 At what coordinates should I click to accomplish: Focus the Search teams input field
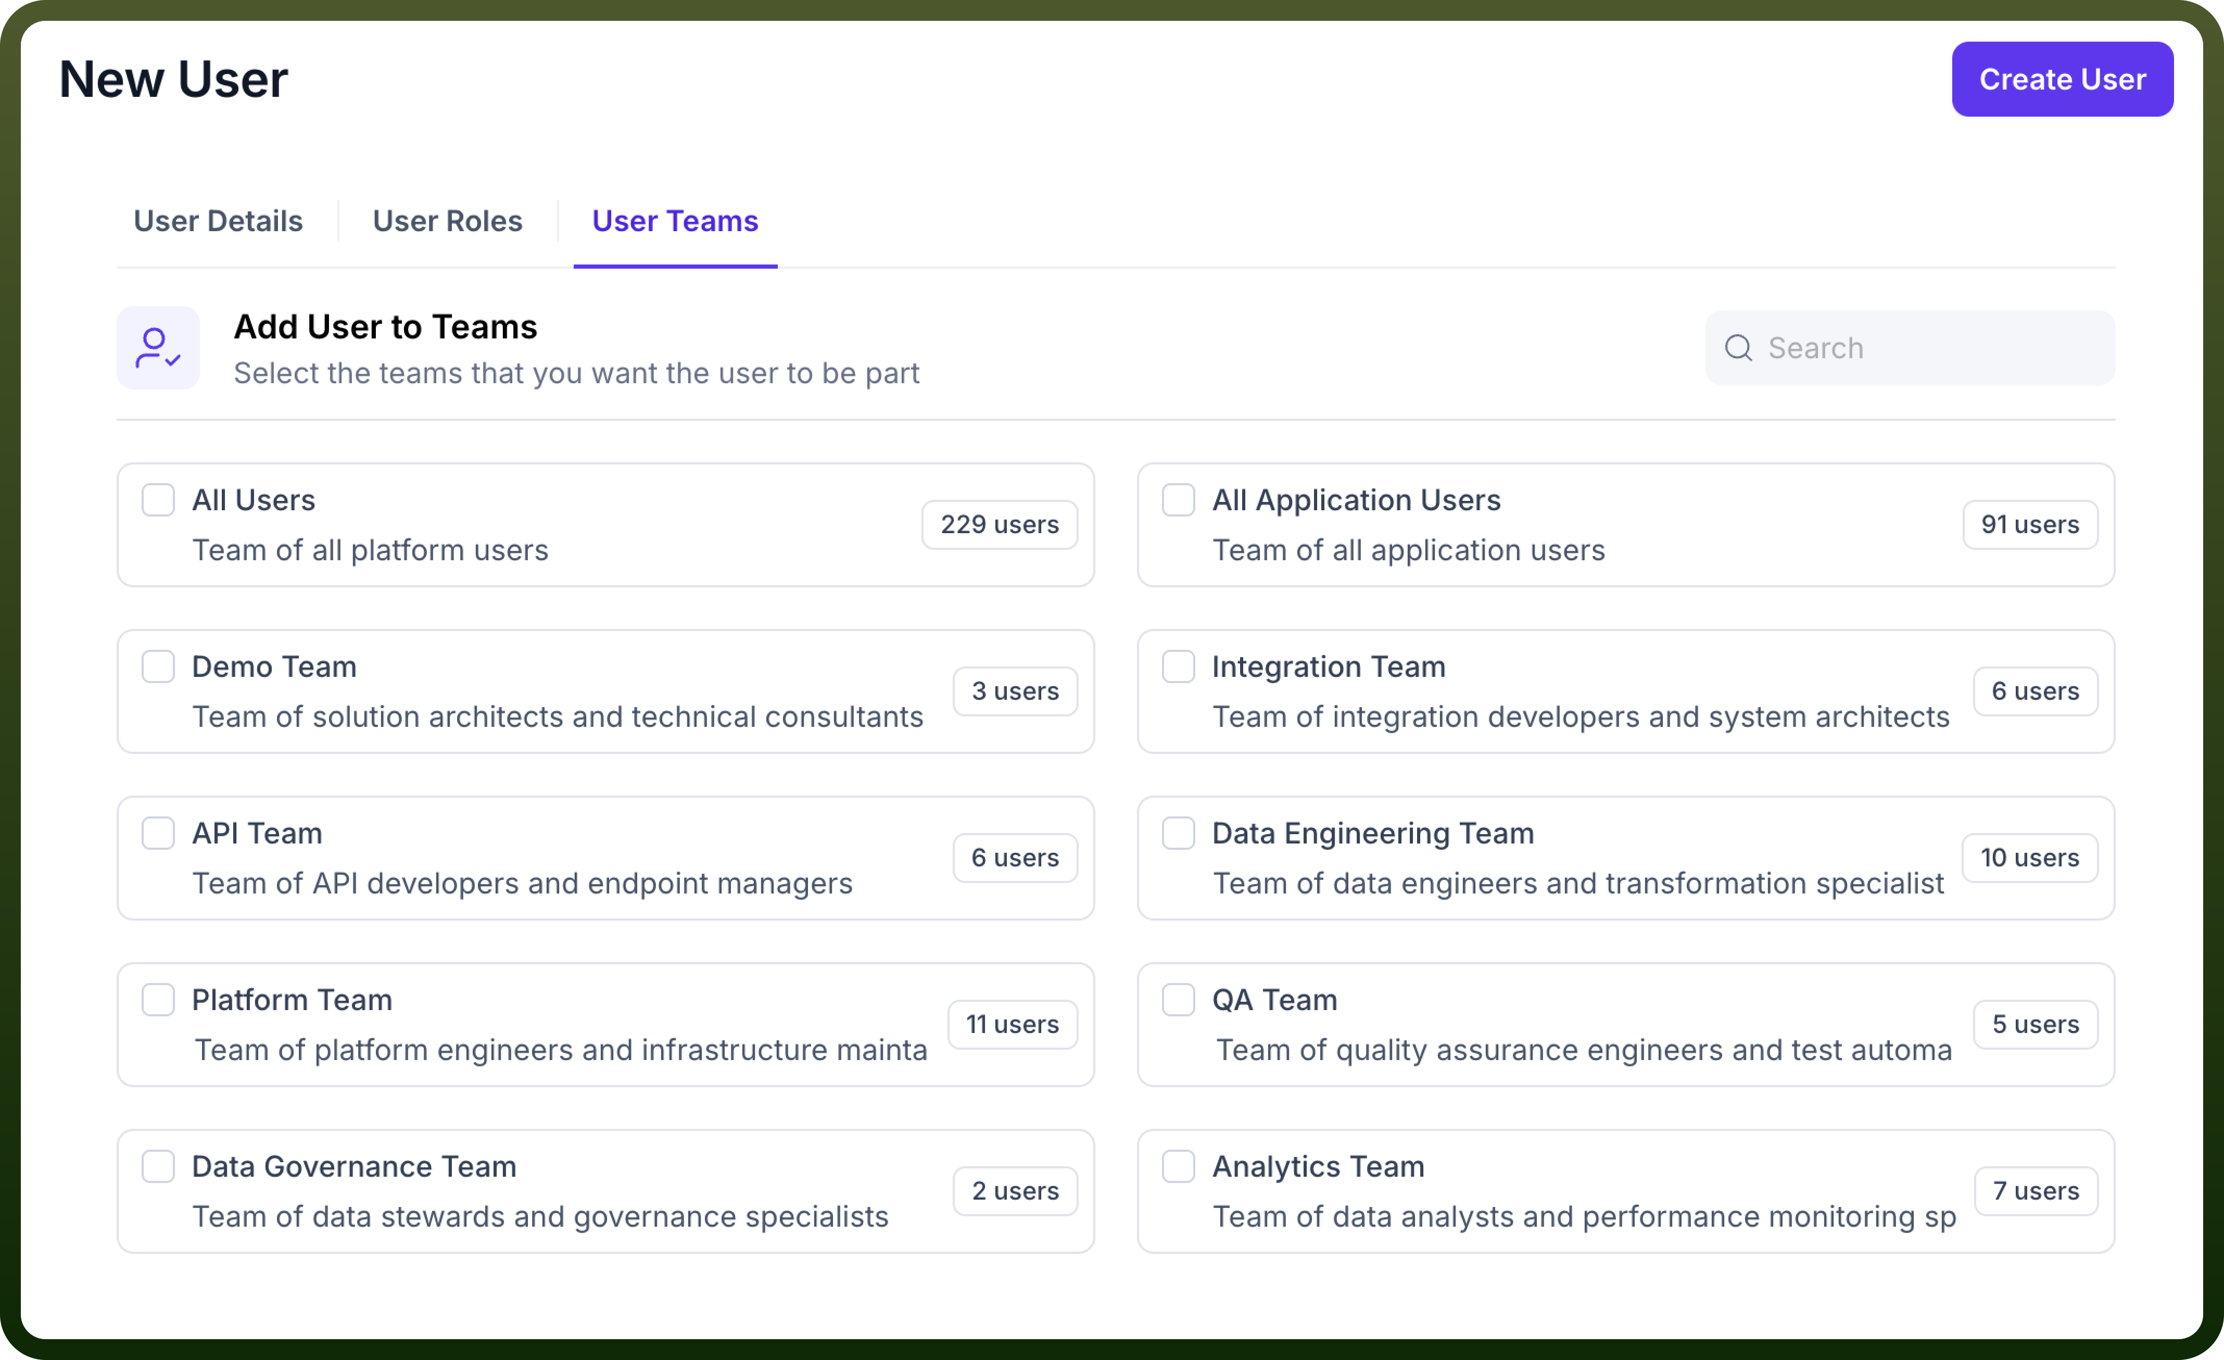point(1909,348)
